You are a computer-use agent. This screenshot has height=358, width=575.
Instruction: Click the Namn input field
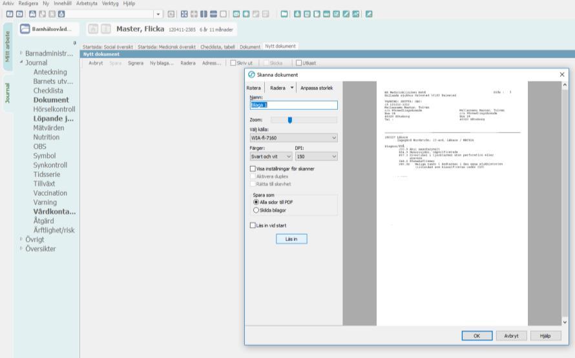[x=293, y=105]
